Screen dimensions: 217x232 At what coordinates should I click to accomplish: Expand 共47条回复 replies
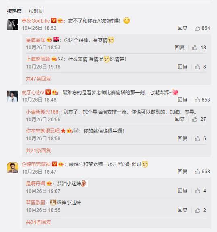38,79
